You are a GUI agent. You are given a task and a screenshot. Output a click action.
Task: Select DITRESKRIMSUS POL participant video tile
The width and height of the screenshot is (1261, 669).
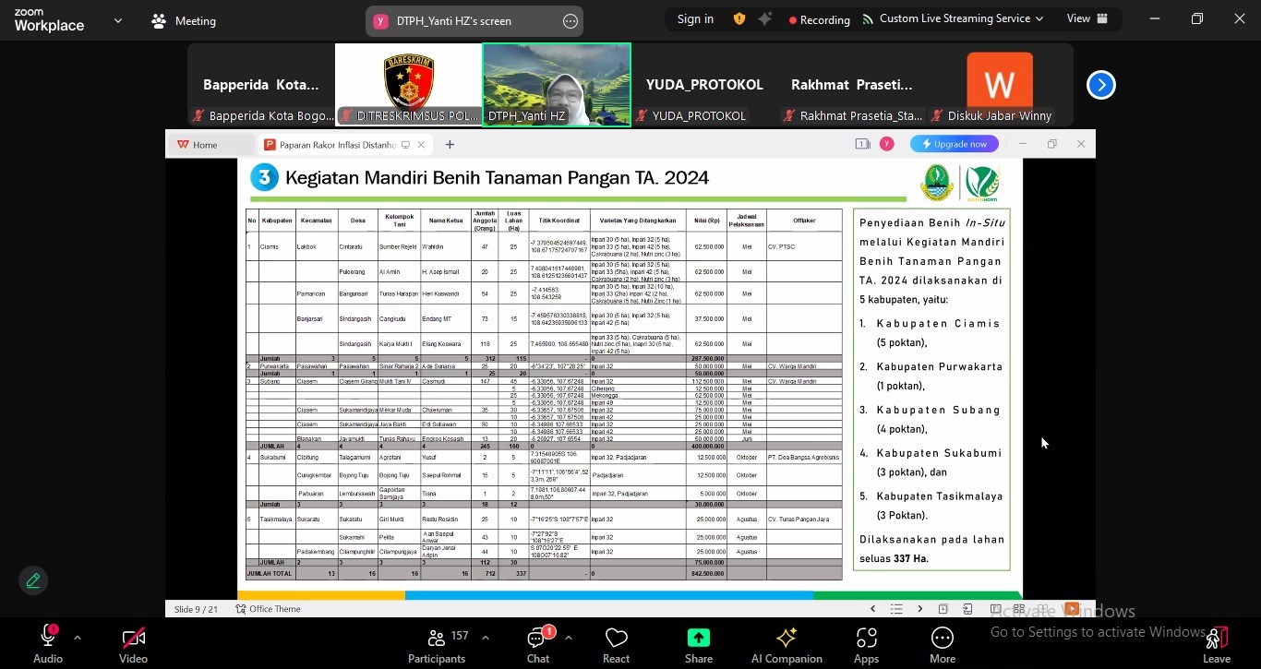tap(409, 85)
